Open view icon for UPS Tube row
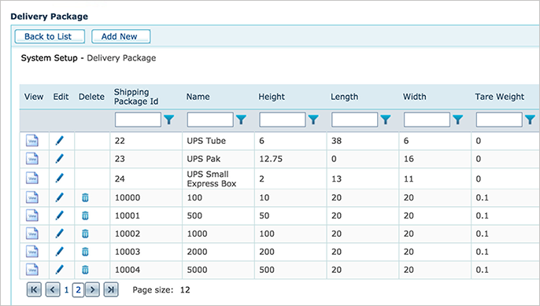 pos(32,141)
